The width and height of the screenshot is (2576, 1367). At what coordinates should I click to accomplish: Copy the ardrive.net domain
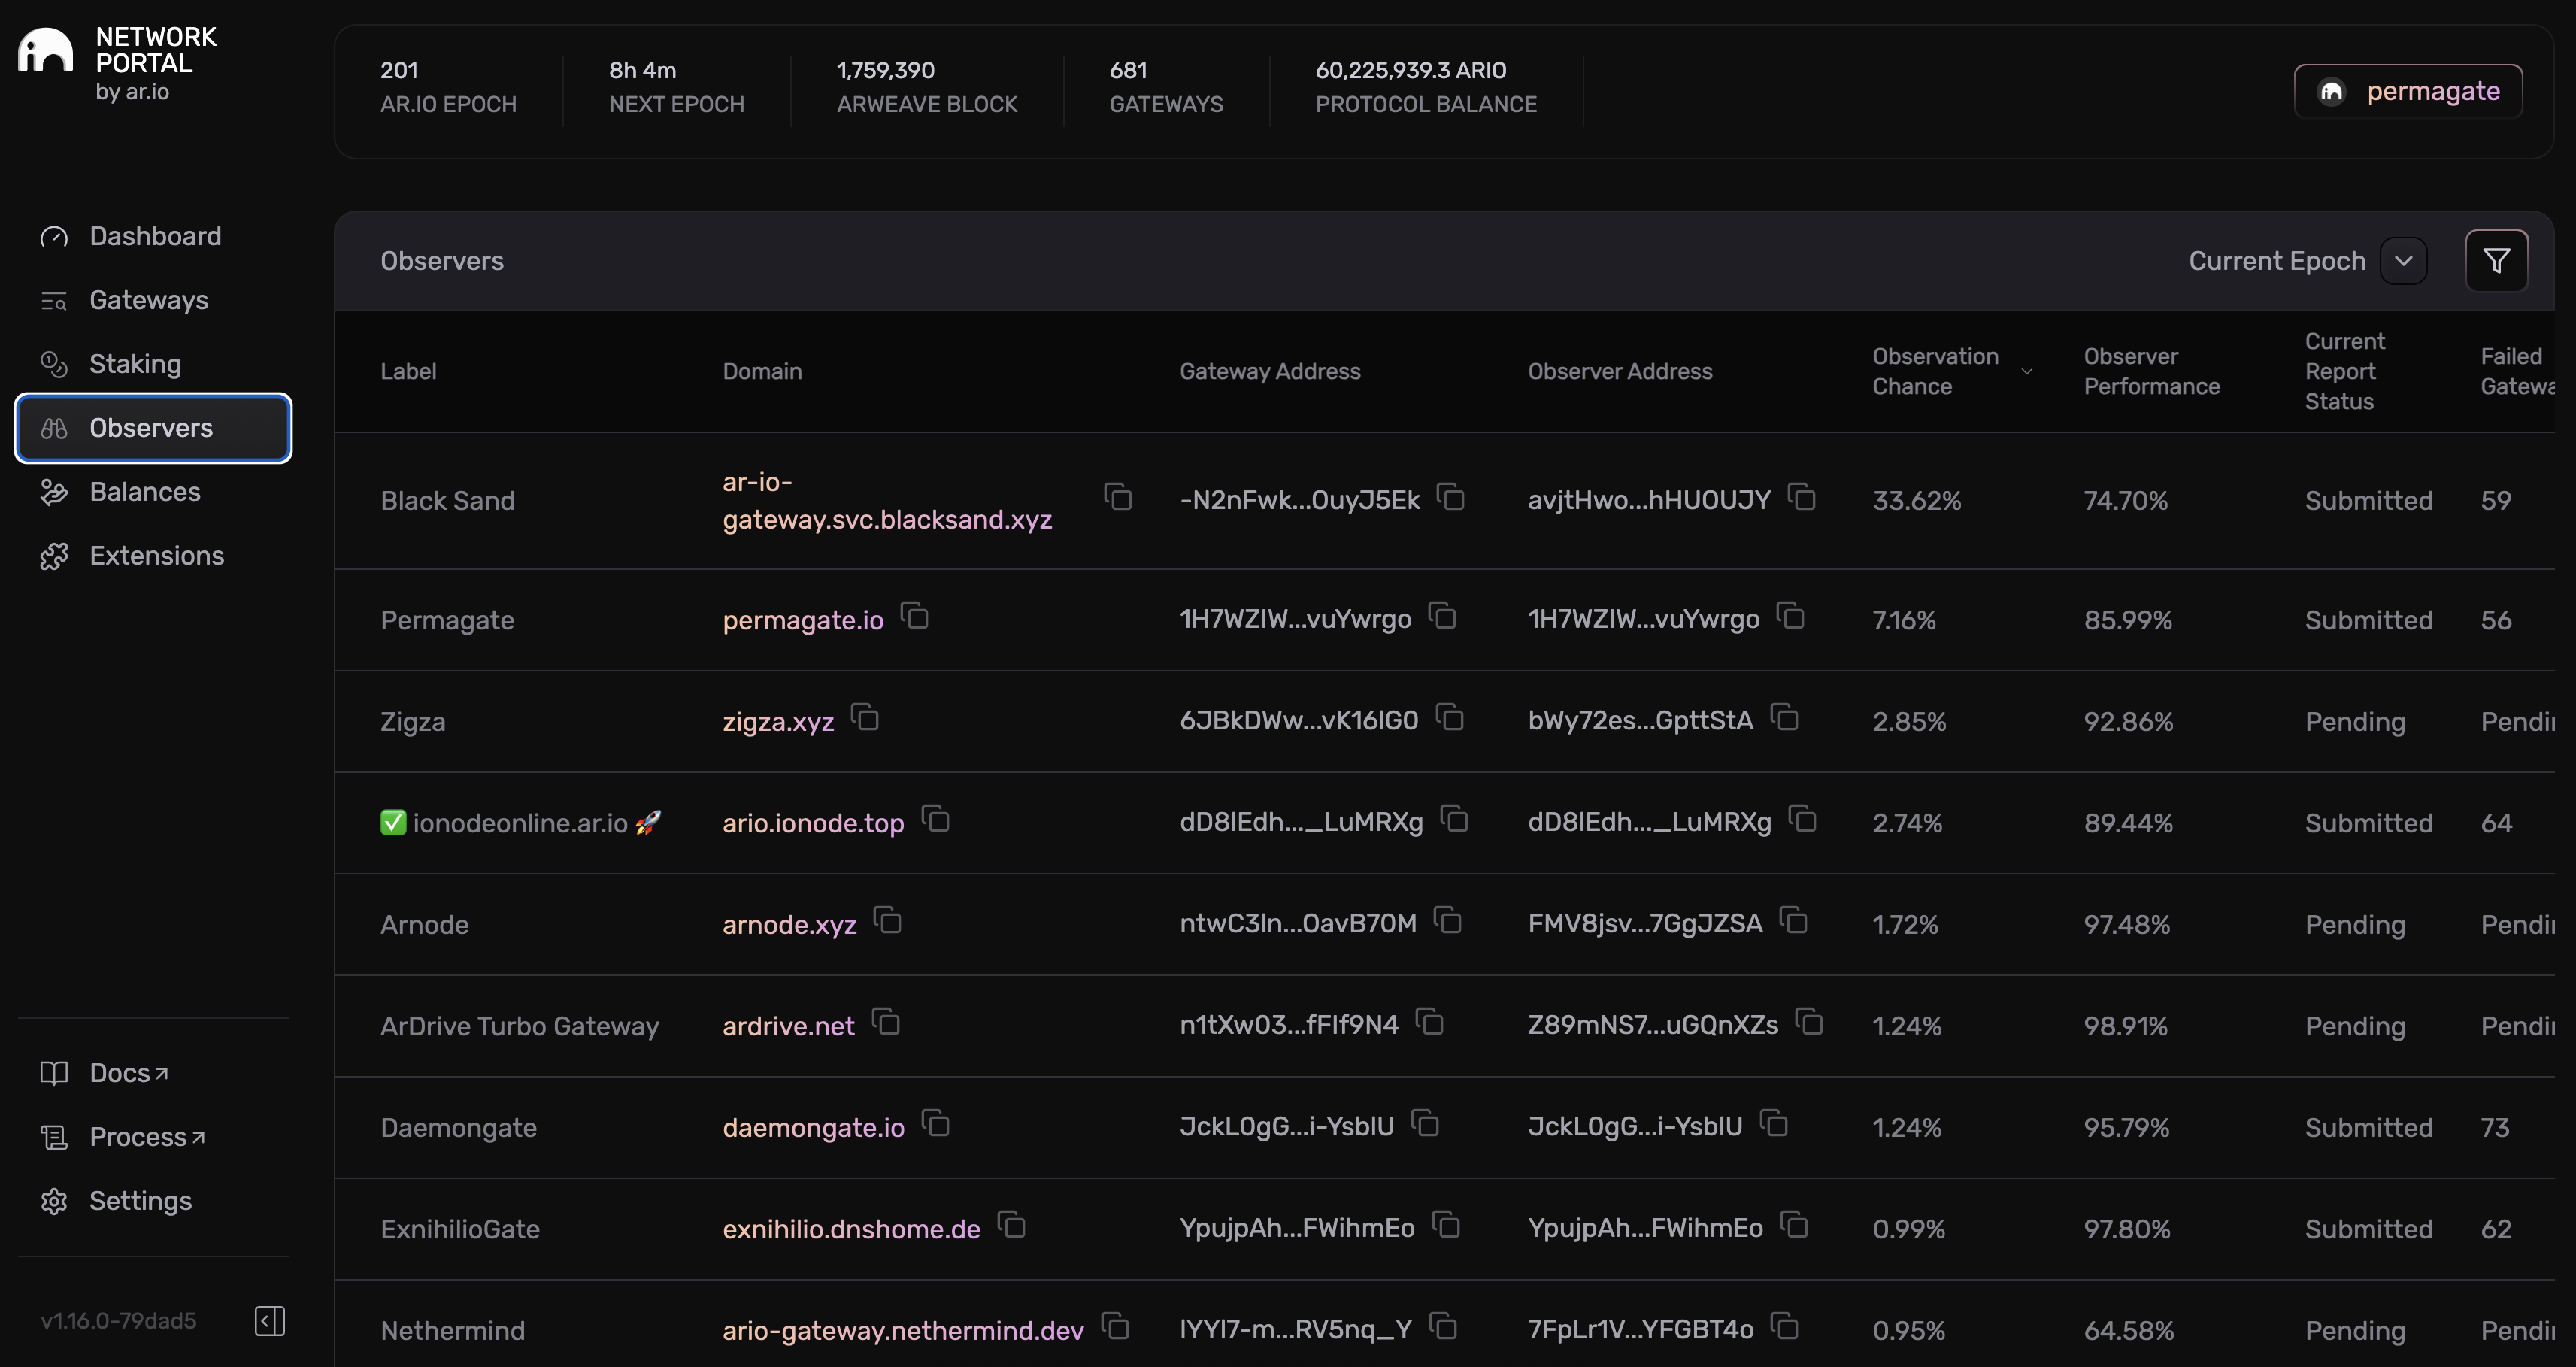click(x=886, y=1023)
